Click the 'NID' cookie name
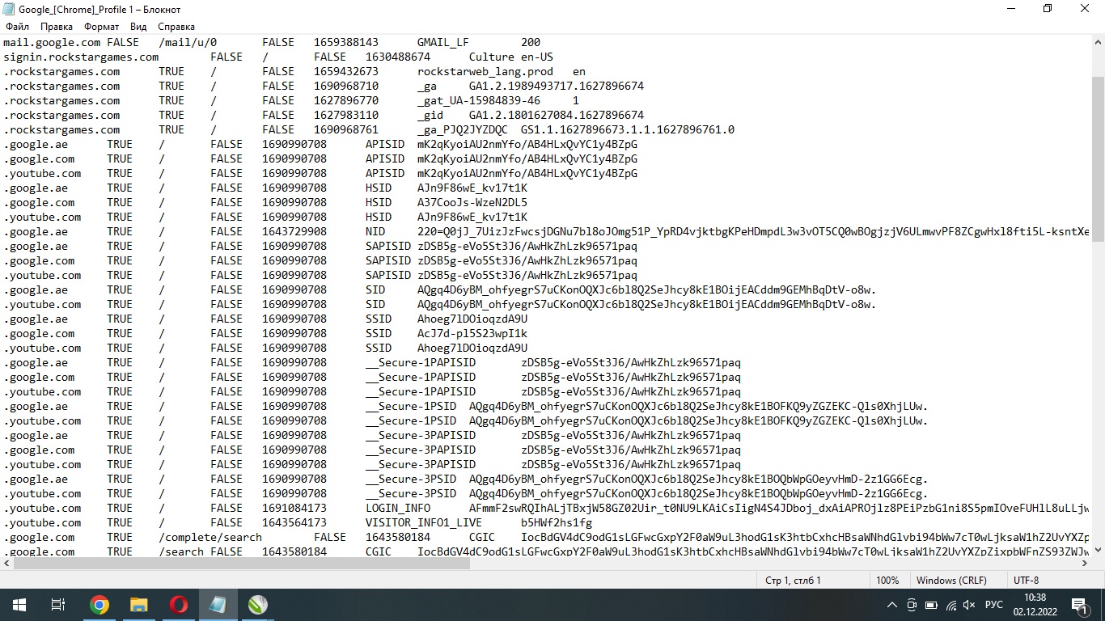This screenshot has width=1105, height=621. (375, 231)
